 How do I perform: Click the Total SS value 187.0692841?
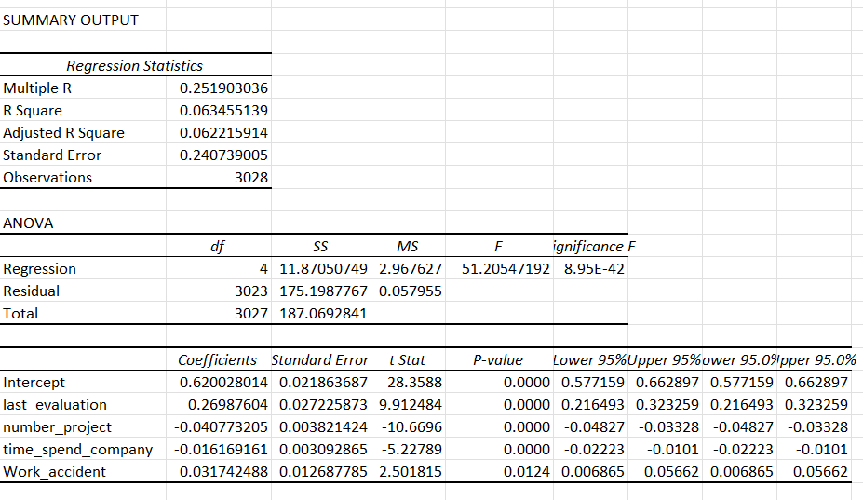point(323,314)
